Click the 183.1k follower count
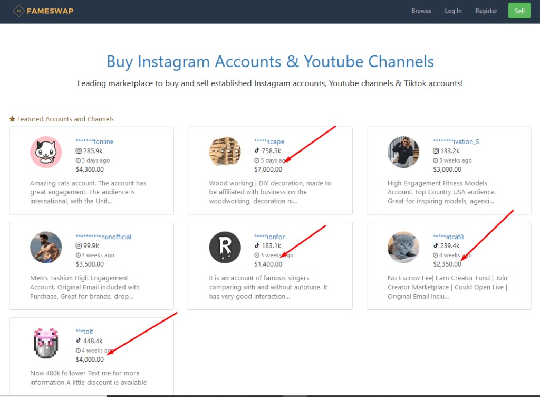540x397 pixels. pyautogui.click(x=272, y=245)
